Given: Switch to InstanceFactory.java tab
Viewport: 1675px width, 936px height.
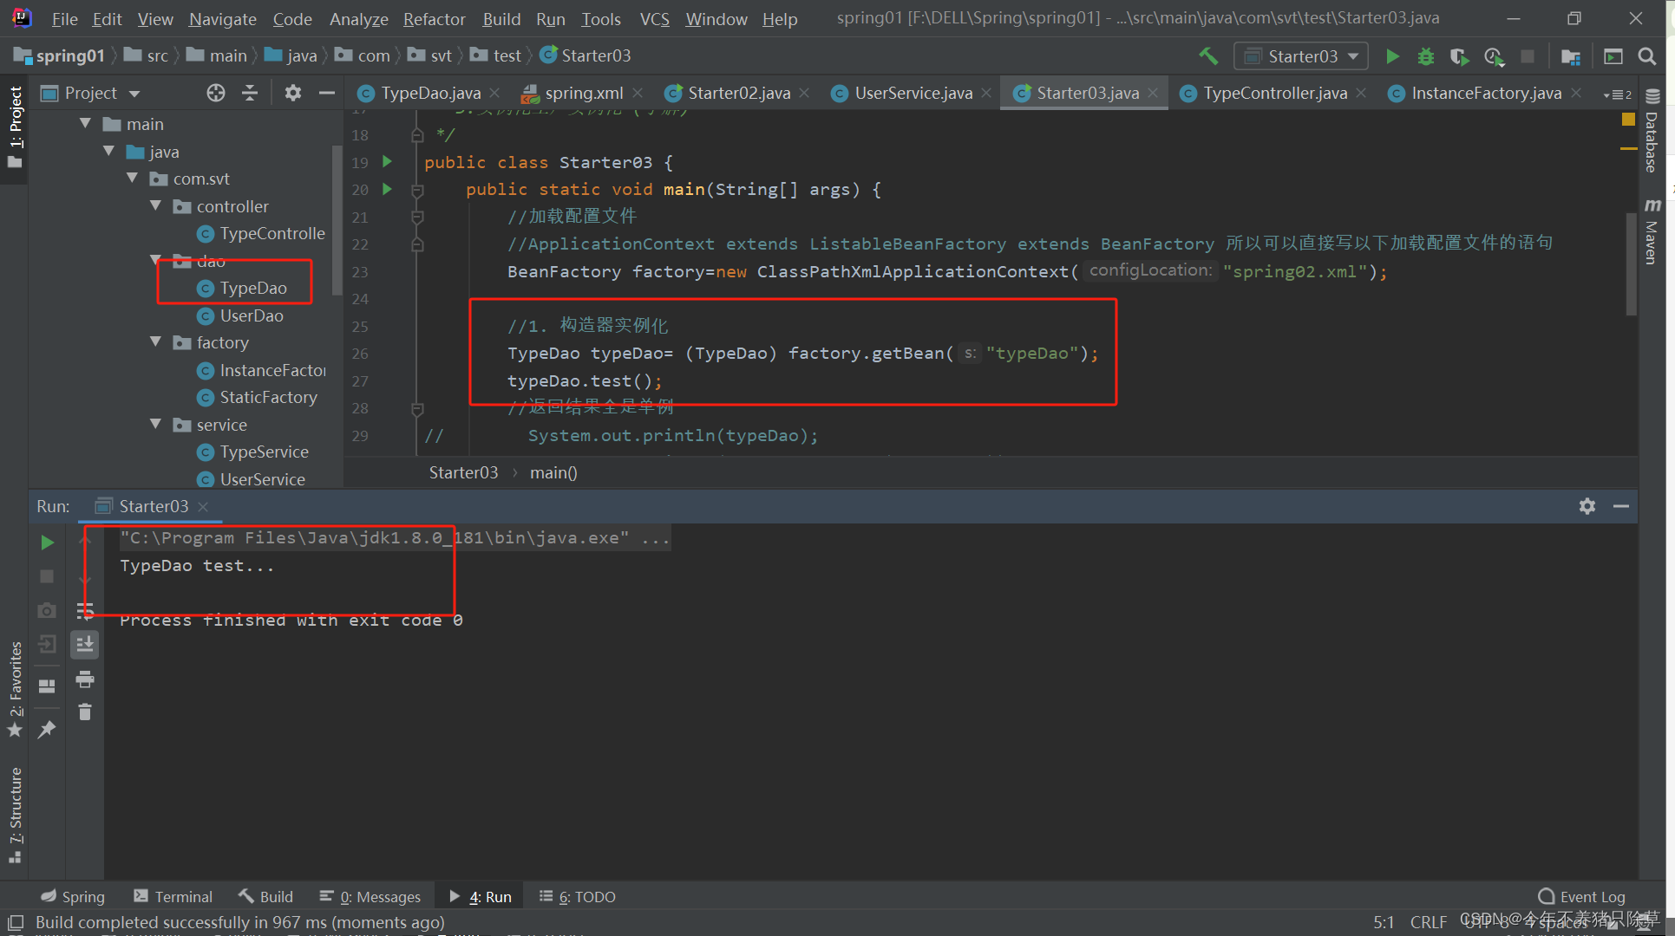Looking at the screenshot, I should point(1486,93).
